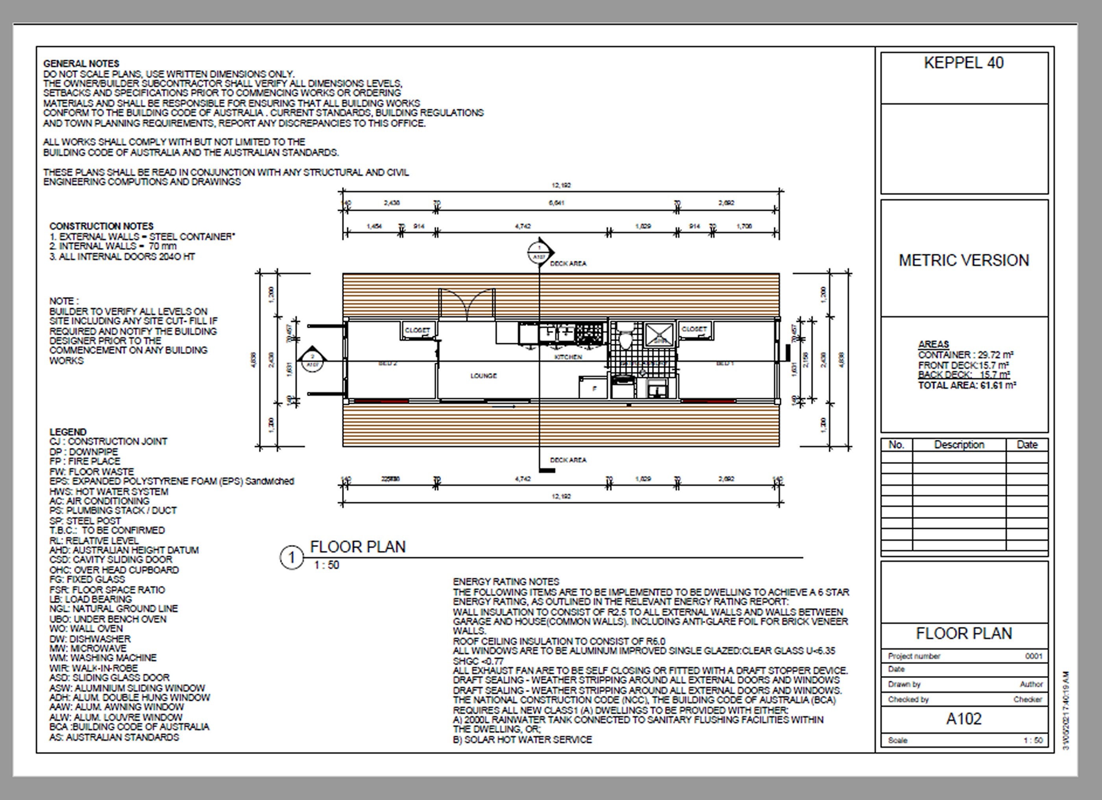
Task: Click the 6,641 dimension text
Action: click(557, 203)
